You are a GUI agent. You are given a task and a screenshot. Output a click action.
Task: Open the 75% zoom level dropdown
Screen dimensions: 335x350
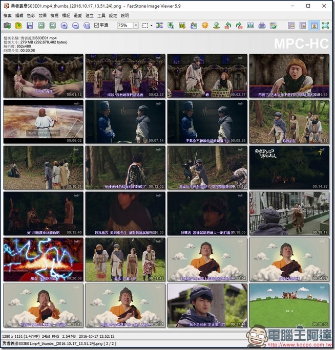(136, 25)
